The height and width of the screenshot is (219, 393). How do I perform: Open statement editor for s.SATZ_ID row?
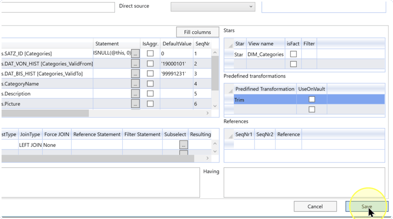pyautogui.click(x=136, y=54)
